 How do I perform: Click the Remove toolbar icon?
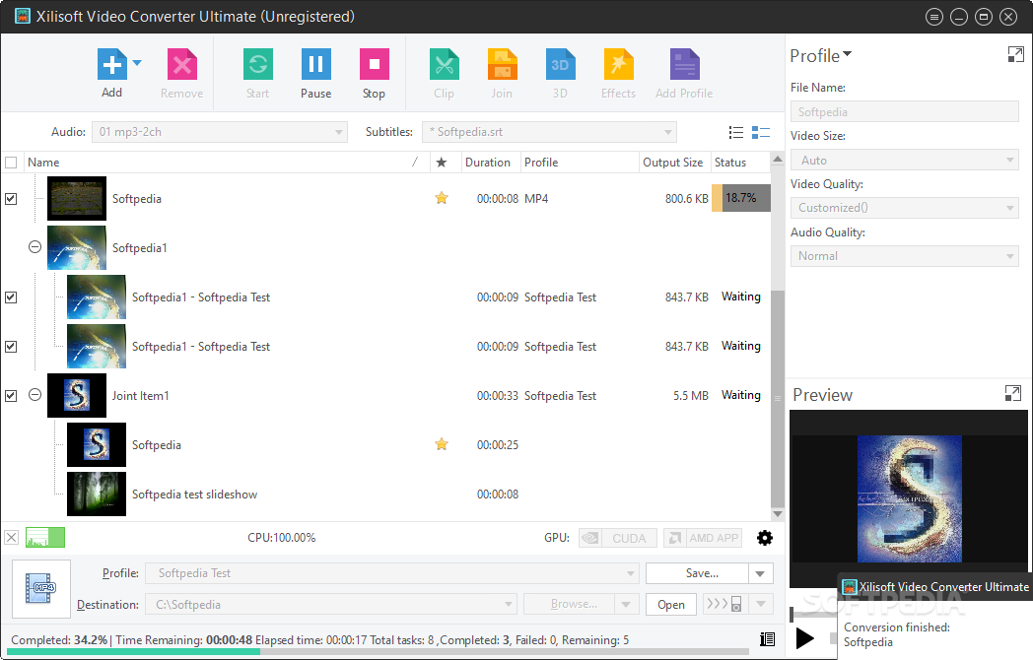(x=181, y=64)
